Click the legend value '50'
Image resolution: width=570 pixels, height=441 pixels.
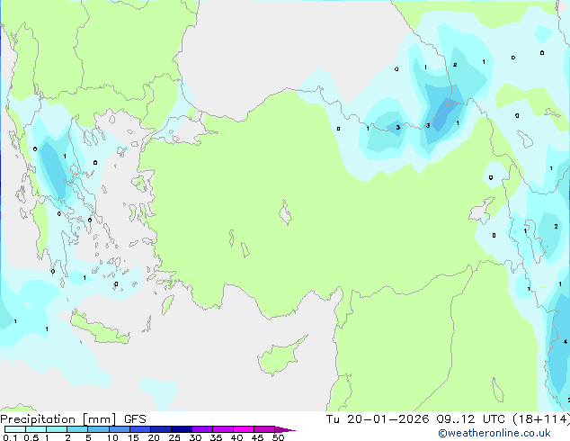click(278, 437)
